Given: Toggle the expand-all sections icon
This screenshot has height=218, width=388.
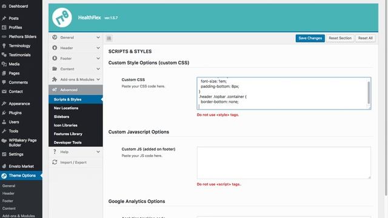Looking at the screenshot, I should [x=109, y=38].
